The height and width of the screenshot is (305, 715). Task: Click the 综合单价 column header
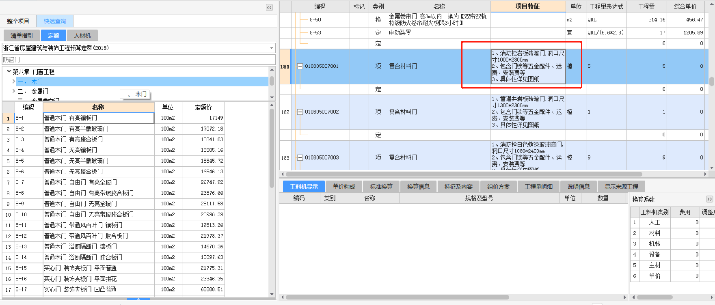point(685,6)
